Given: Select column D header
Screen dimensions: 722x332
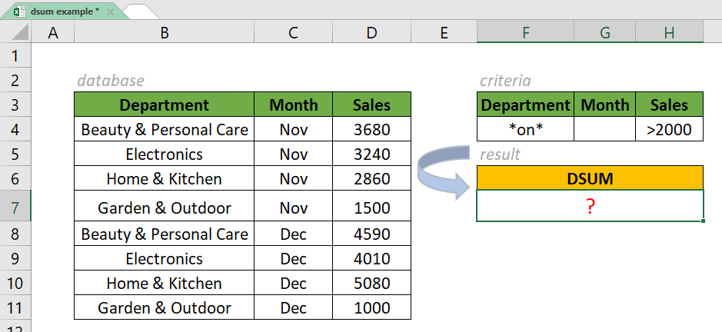Looking at the screenshot, I should tap(371, 32).
